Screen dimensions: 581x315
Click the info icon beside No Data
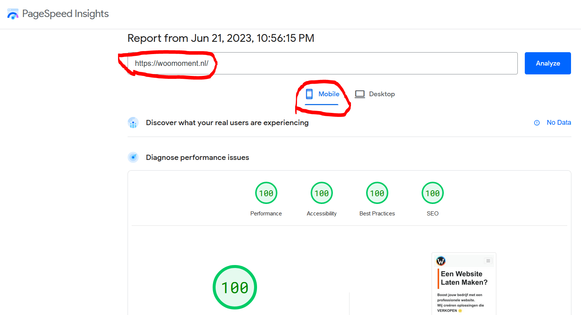pos(537,123)
